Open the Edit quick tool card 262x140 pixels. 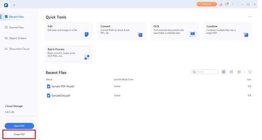[69, 31]
